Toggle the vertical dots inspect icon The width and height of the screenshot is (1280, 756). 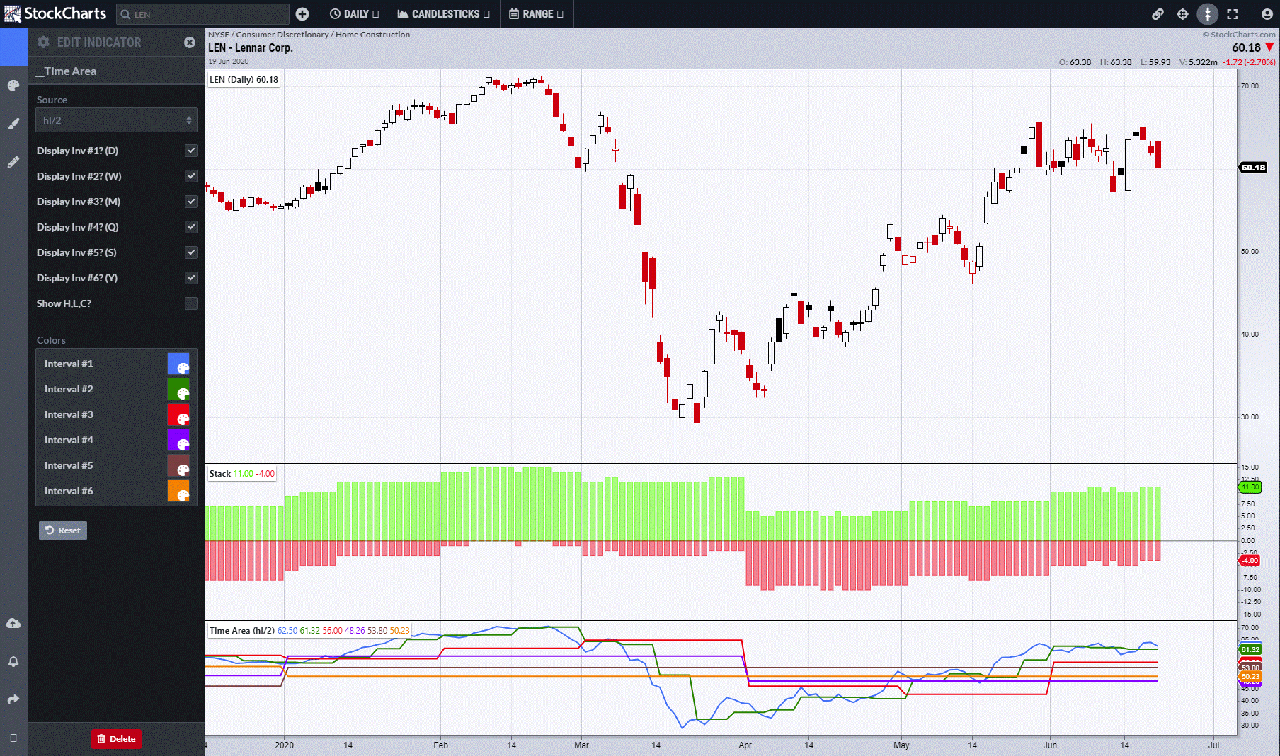[x=1208, y=14]
